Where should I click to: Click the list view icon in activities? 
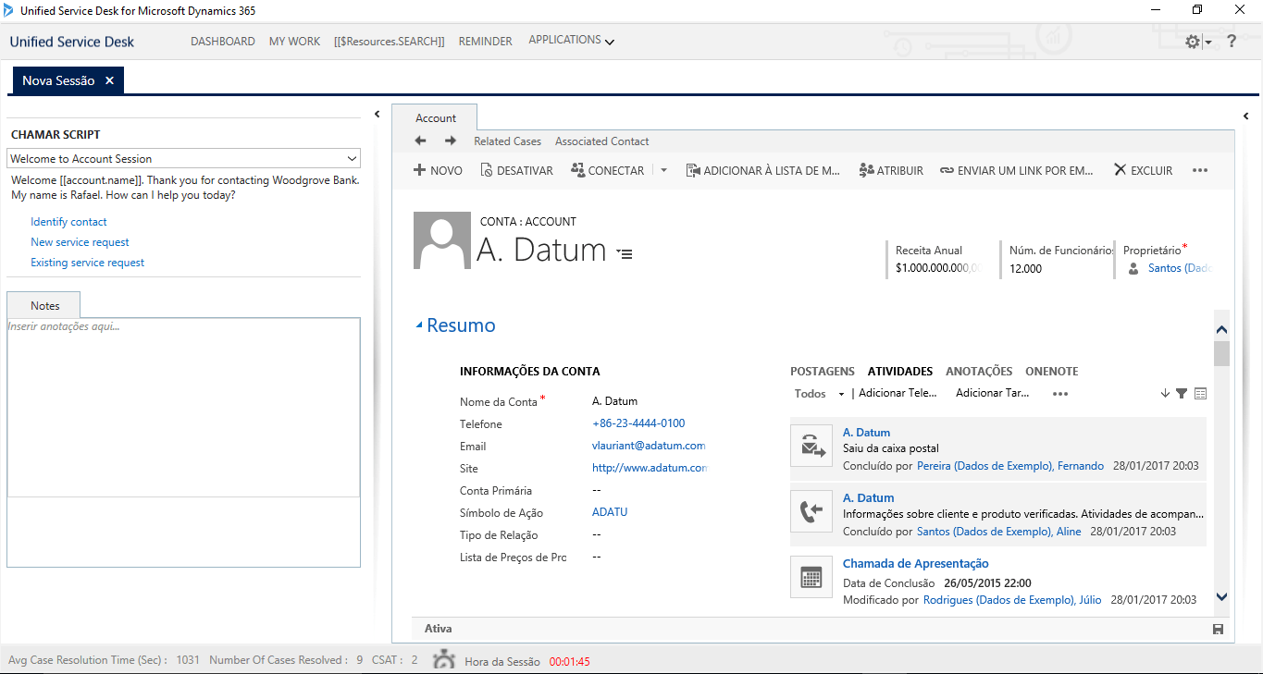pyautogui.click(x=1201, y=394)
